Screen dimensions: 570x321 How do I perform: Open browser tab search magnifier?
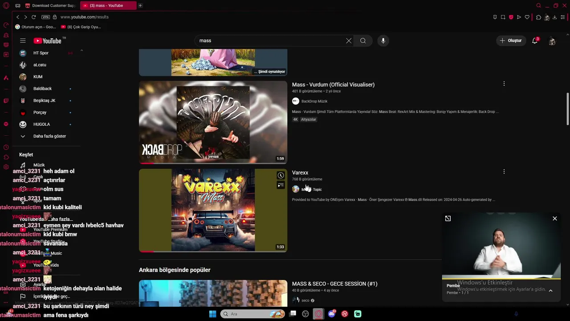538,5
